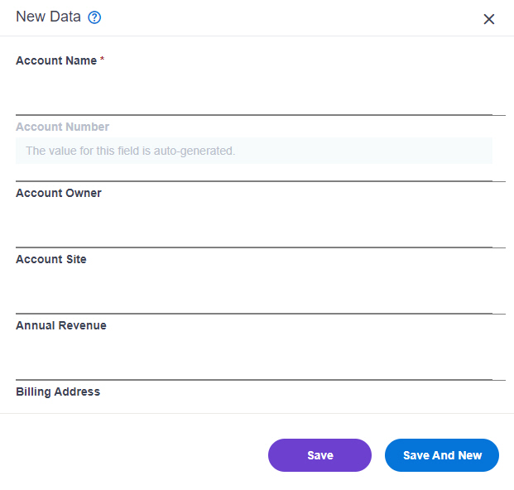
Task: Click the blank footer area beside the Save button
Action: (x=134, y=455)
